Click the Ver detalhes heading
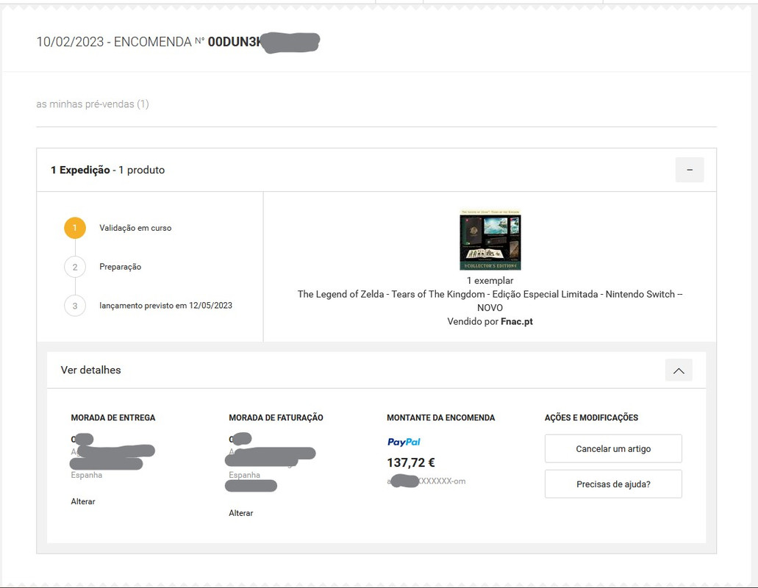Image resolution: width=758 pixels, height=588 pixels. coord(91,370)
